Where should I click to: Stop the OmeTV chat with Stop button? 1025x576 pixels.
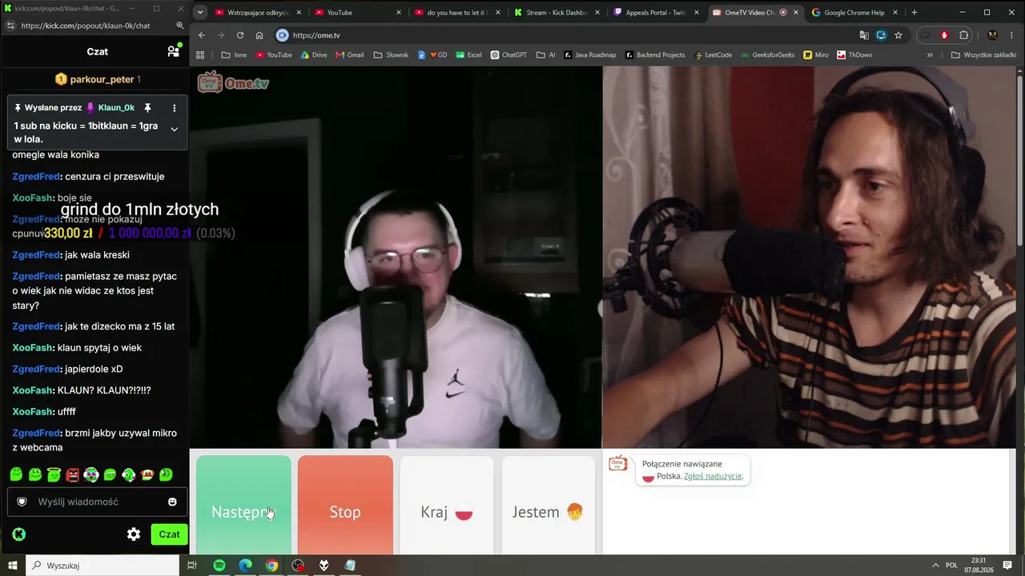pos(345,506)
